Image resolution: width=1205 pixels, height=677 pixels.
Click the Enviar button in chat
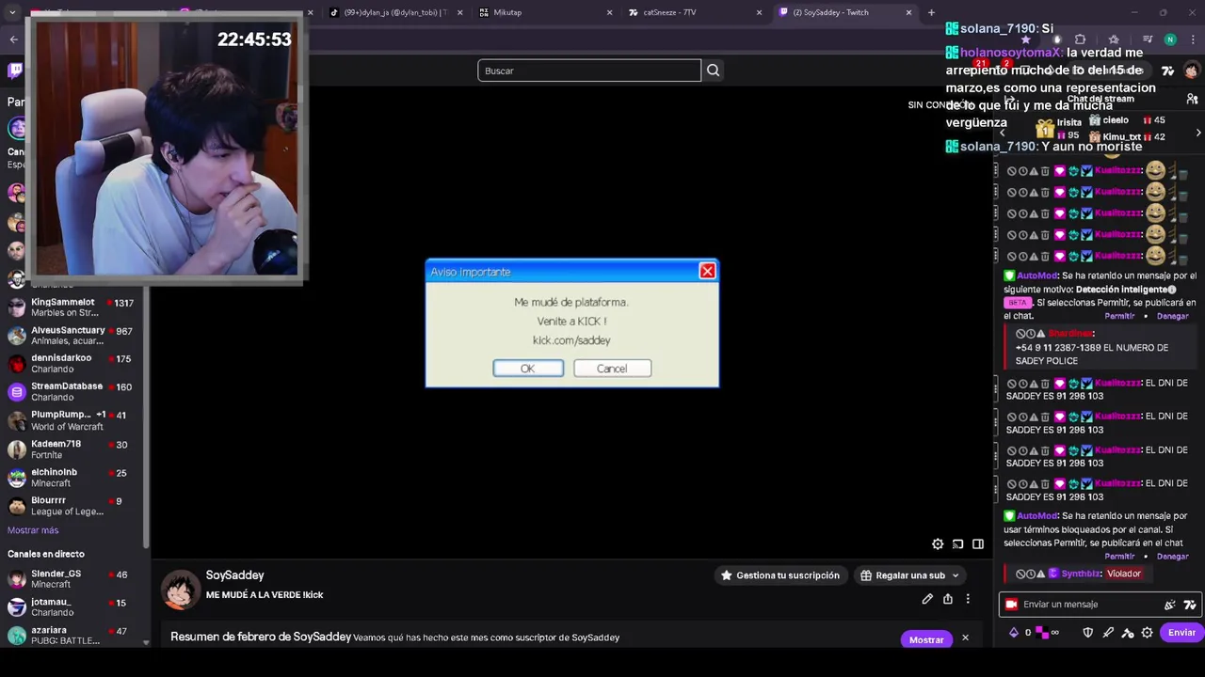pyautogui.click(x=1181, y=633)
